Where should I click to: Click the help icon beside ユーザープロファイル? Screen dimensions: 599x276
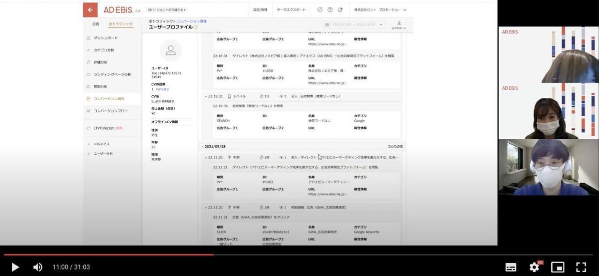click(x=196, y=27)
